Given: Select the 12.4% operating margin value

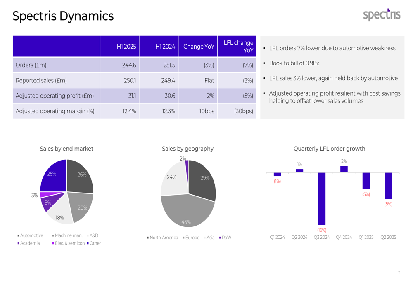Looking at the screenshot, I should [129, 111].
